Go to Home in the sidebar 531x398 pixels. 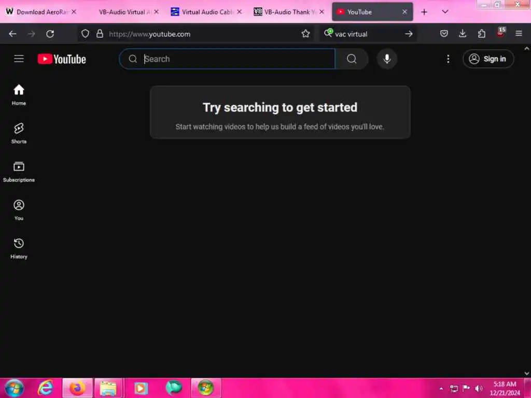[x=19, y=95]
